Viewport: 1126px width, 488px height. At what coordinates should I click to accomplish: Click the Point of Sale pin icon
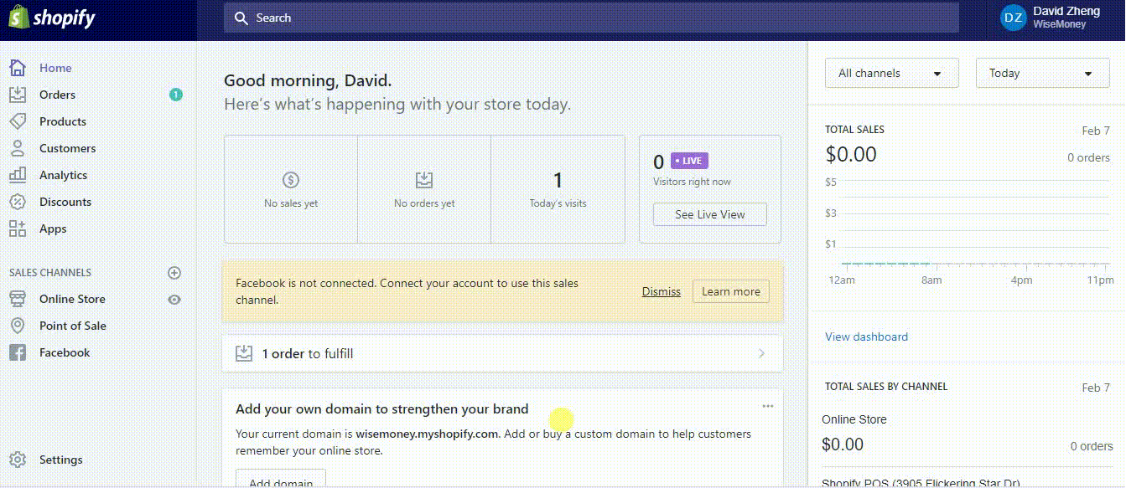[x=17, y=326]
